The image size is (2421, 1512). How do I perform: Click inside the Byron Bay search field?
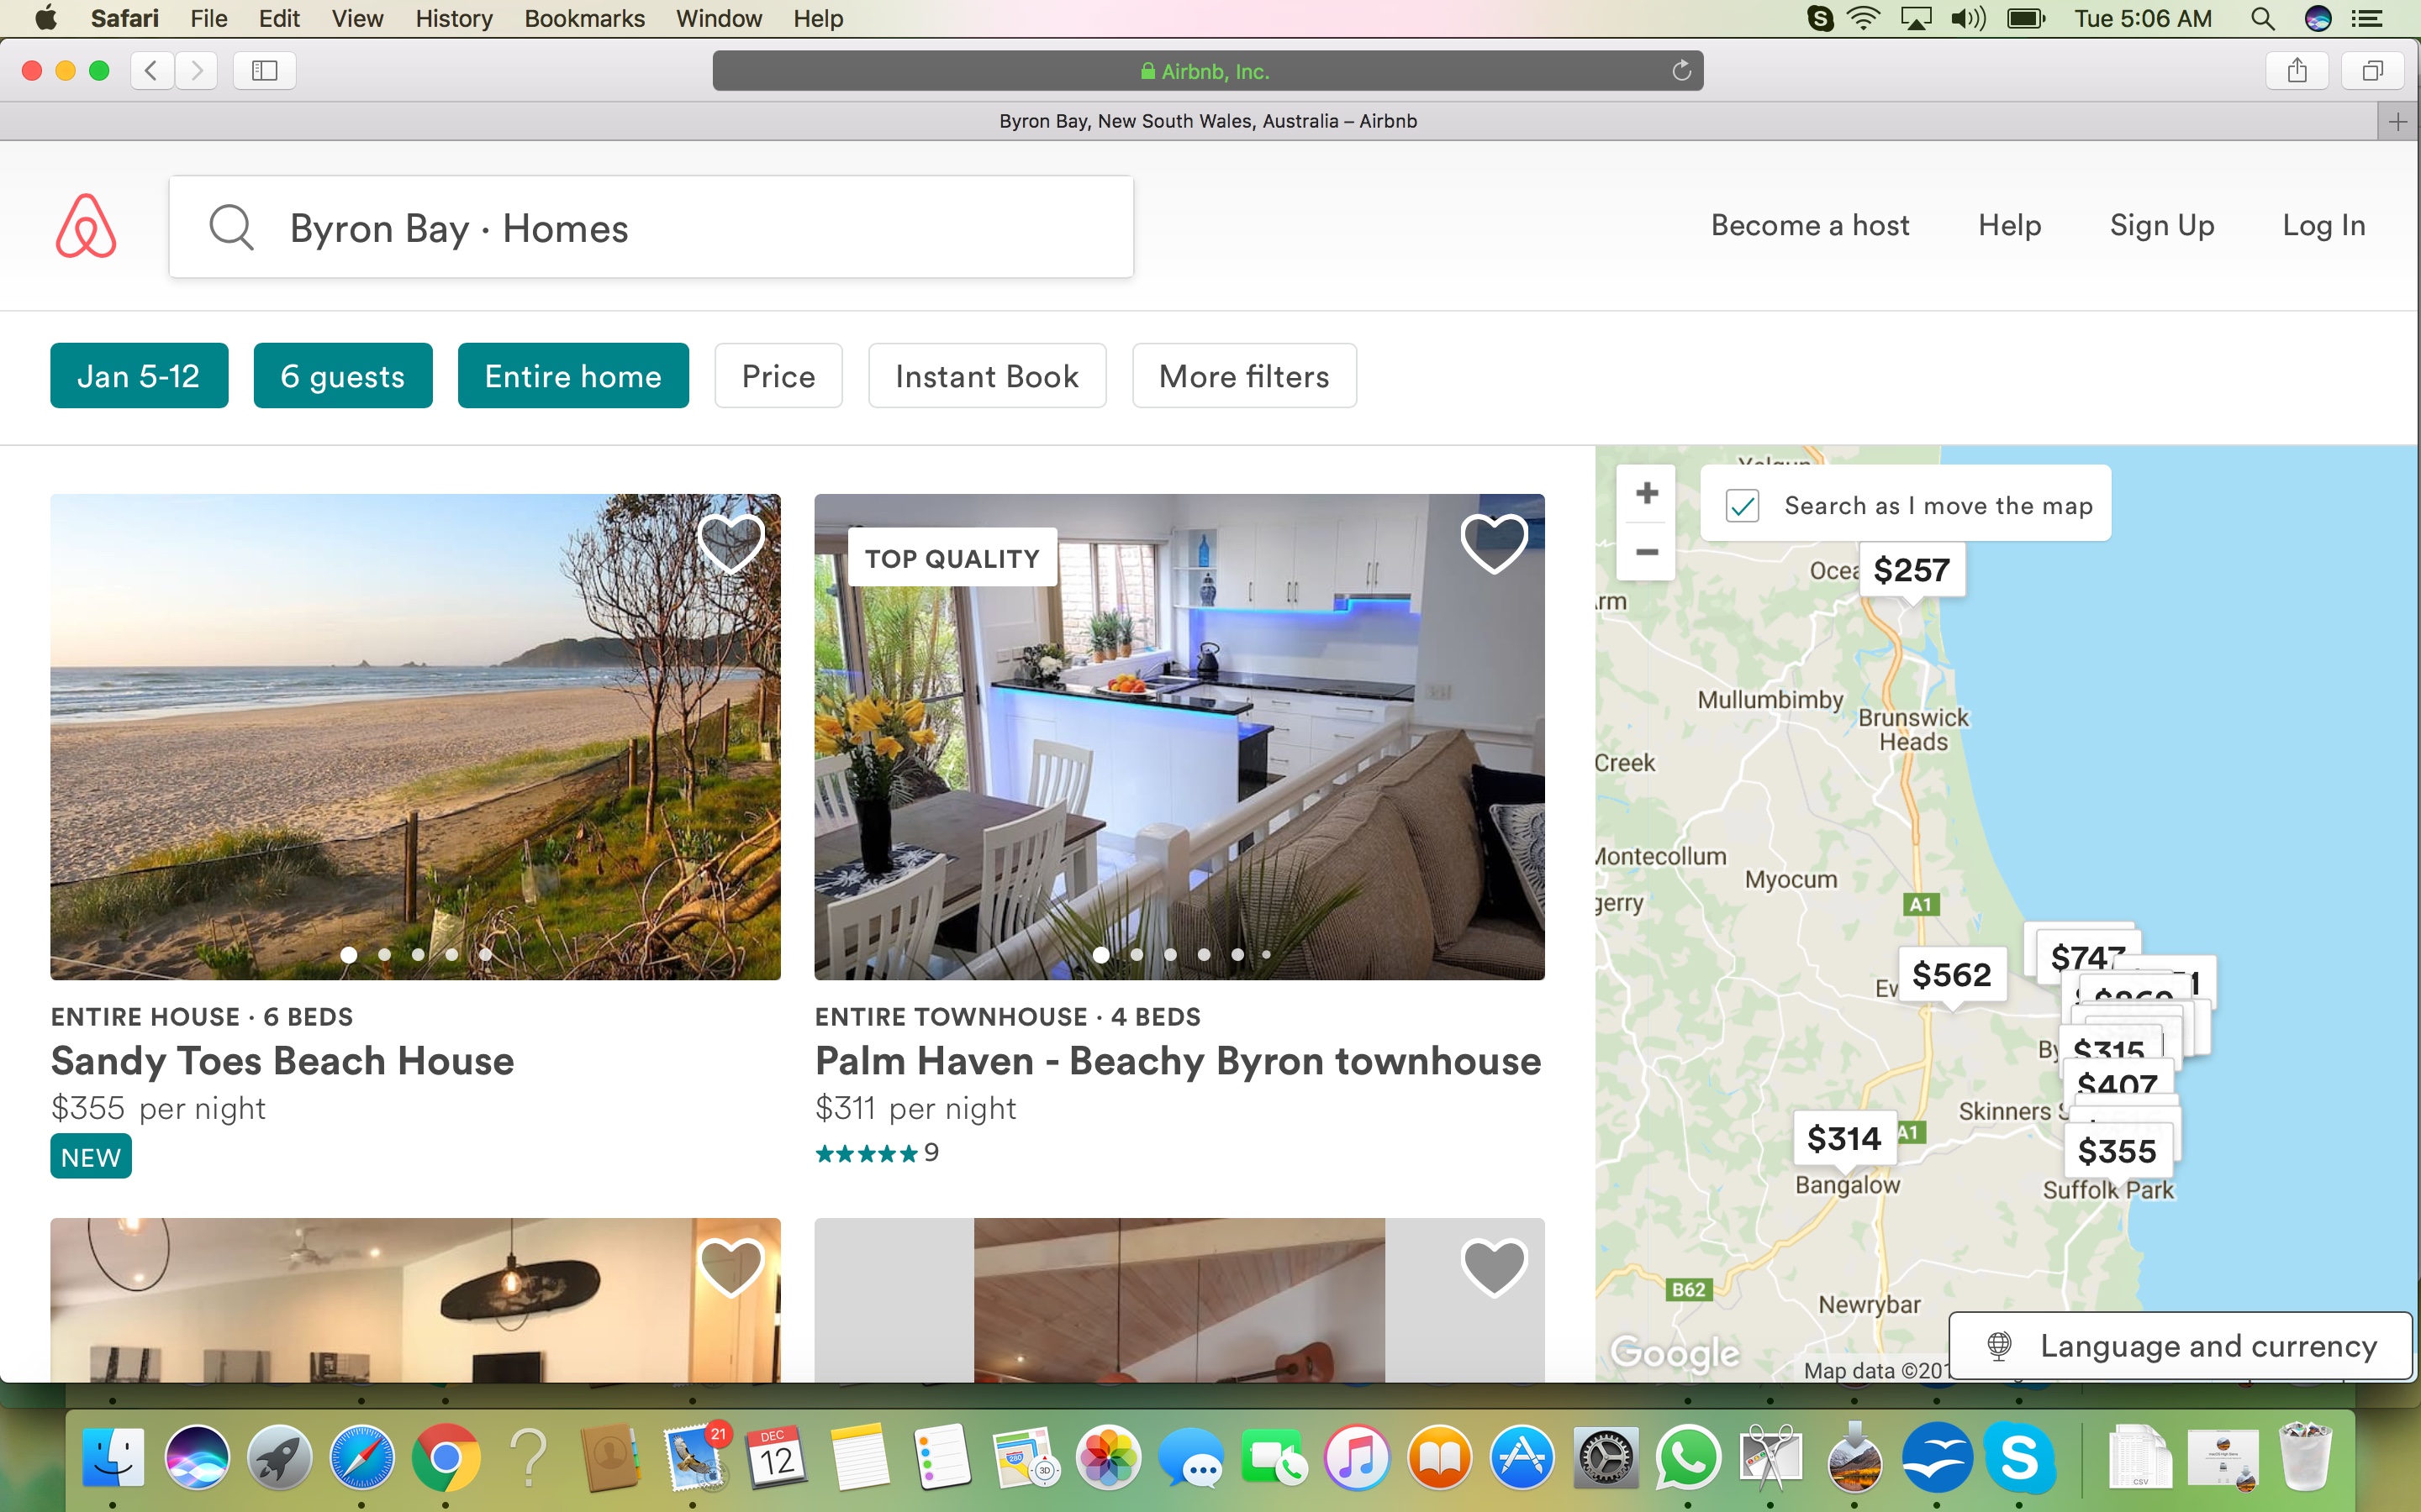pyautogui.click(x=651, y=226)
